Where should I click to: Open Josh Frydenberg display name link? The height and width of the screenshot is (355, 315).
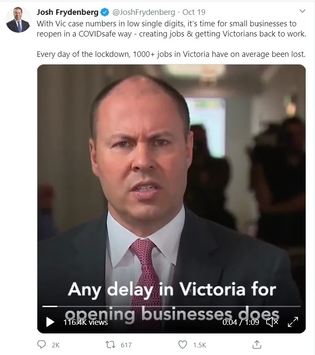[x=67, y=12]
